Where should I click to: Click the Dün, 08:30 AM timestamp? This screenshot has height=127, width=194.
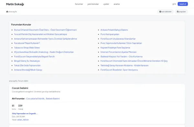click(x=18, y=116)
